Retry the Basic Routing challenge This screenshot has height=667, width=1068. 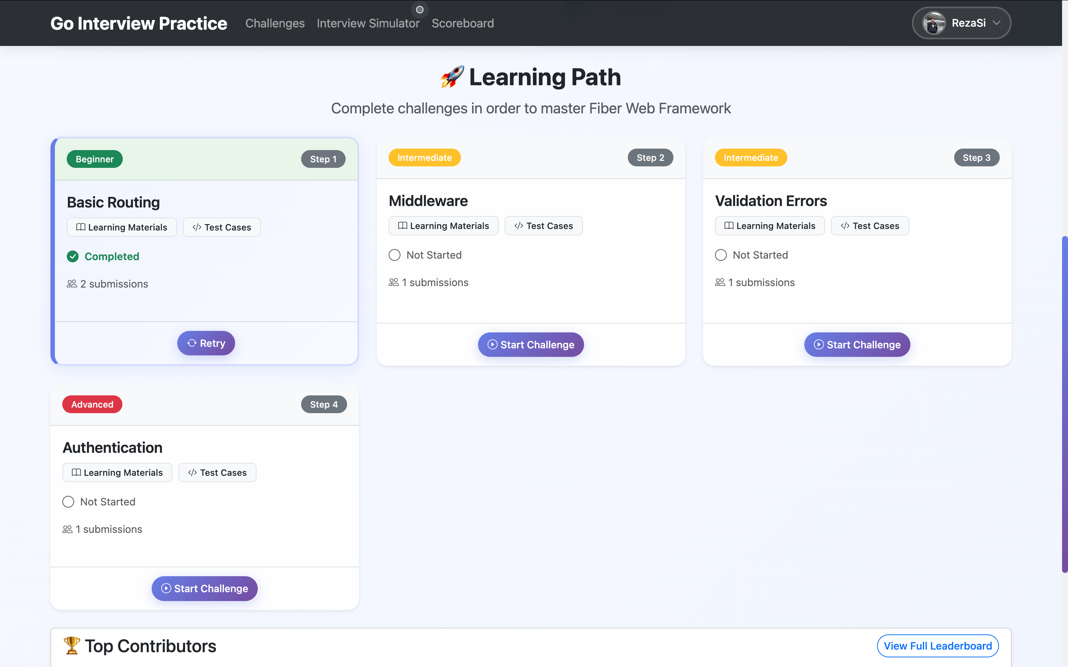206,343
